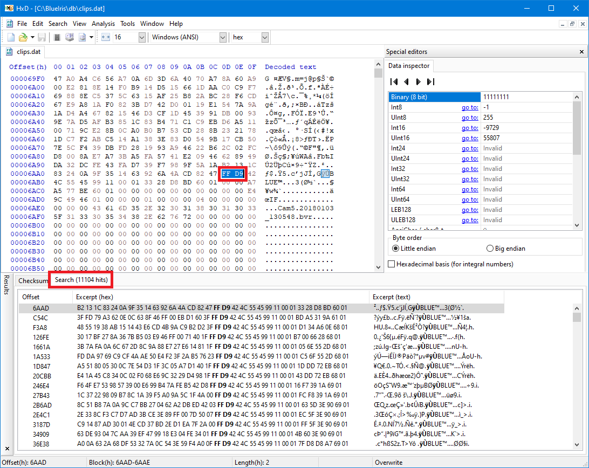Go to next byte in Data inspector
Screen dimensions: 589x468
418,81
